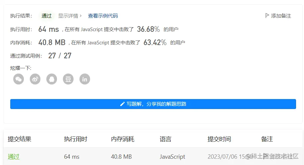Click the 36.68% runtime percentage
The height and width of the screenshot is (165, 304).
click(148, 29)
